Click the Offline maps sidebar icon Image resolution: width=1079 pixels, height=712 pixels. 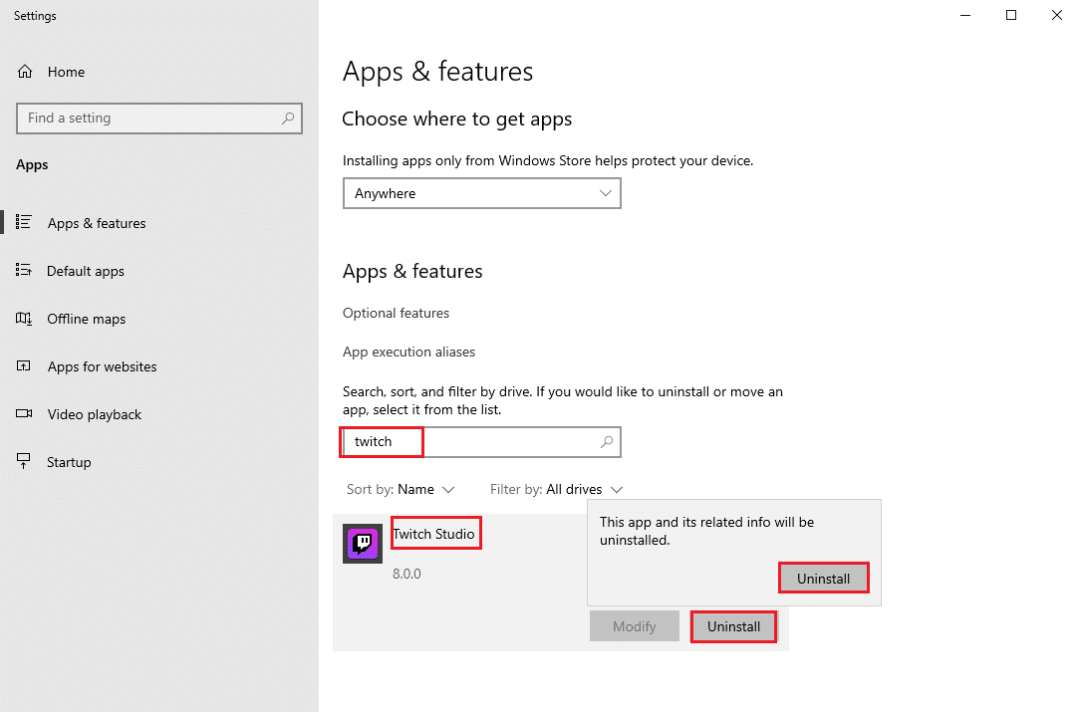click(25, 319)
